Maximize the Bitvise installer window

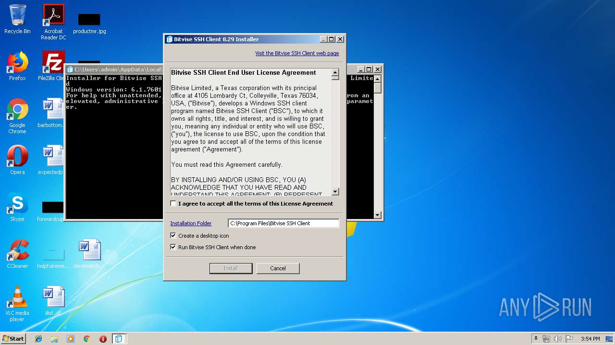[332, 39]
